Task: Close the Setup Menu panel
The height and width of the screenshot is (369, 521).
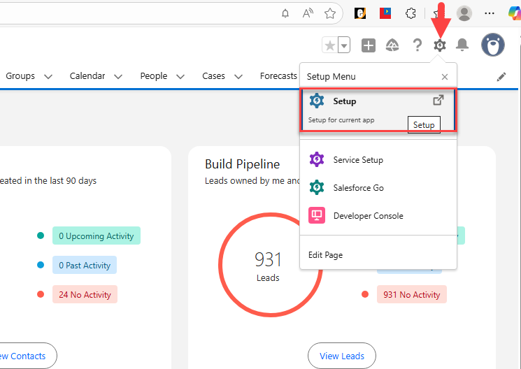Action: [x=445, y=77]
